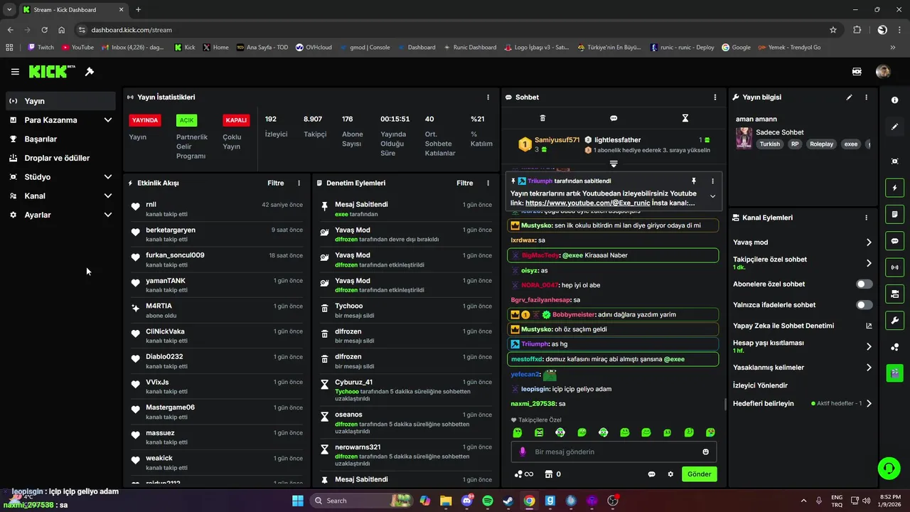Expand Para Kazanma sidebar section
Screen dimensions: 910x512
(x=108, y=120)
